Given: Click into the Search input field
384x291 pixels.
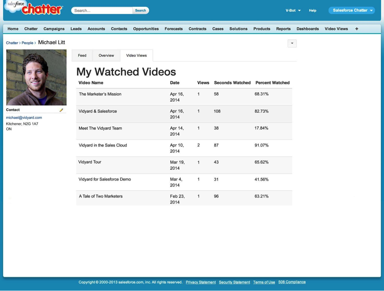Looking at the screenshot, I should (102, 11).
